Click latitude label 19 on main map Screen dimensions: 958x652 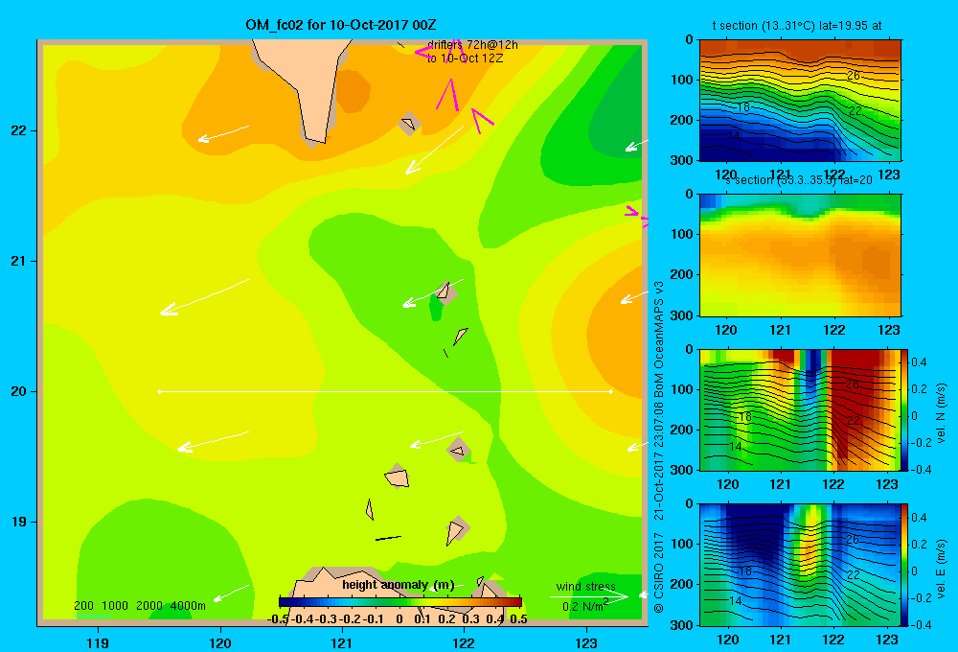pos(19,522)
